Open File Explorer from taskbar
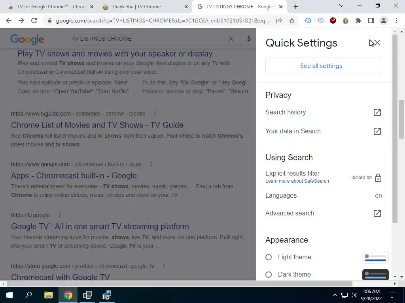 48,295
